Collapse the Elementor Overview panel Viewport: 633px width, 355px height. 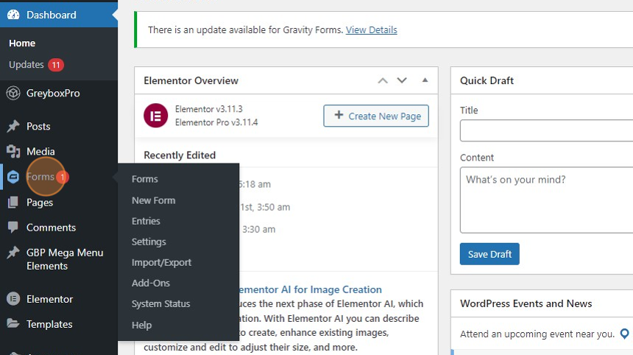(x=425, y=80)
